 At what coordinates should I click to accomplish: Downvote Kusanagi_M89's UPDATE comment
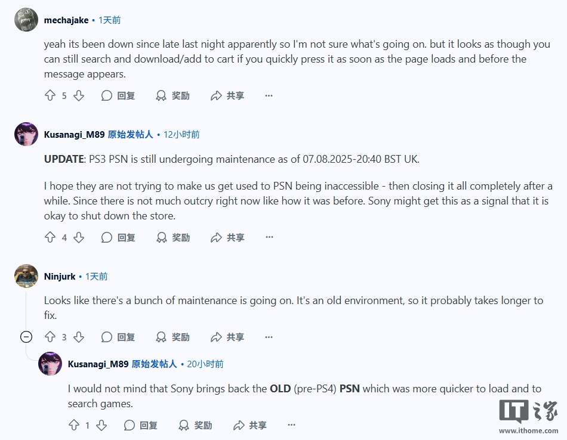coord(79,237)
